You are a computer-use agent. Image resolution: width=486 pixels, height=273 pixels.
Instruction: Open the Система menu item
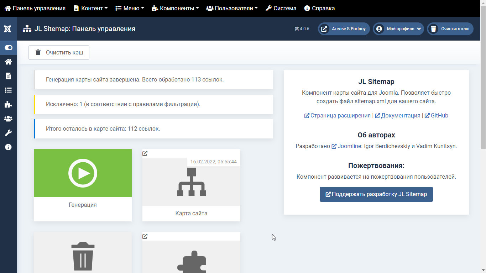click(x=281, y=8)
